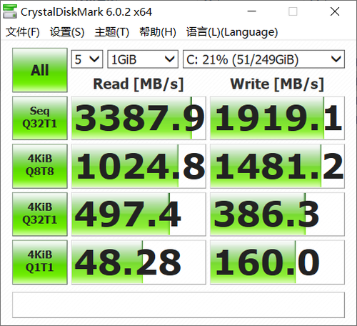Open the 文件(F) menu
This screenshot has height=326, width=357.
click(23, 32)
